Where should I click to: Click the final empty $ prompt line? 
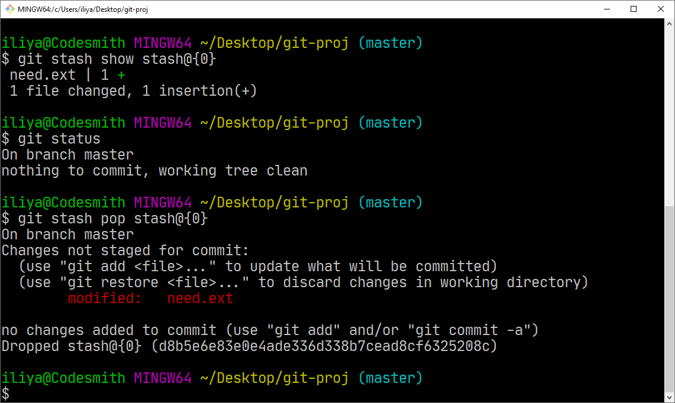click(5, 394)
